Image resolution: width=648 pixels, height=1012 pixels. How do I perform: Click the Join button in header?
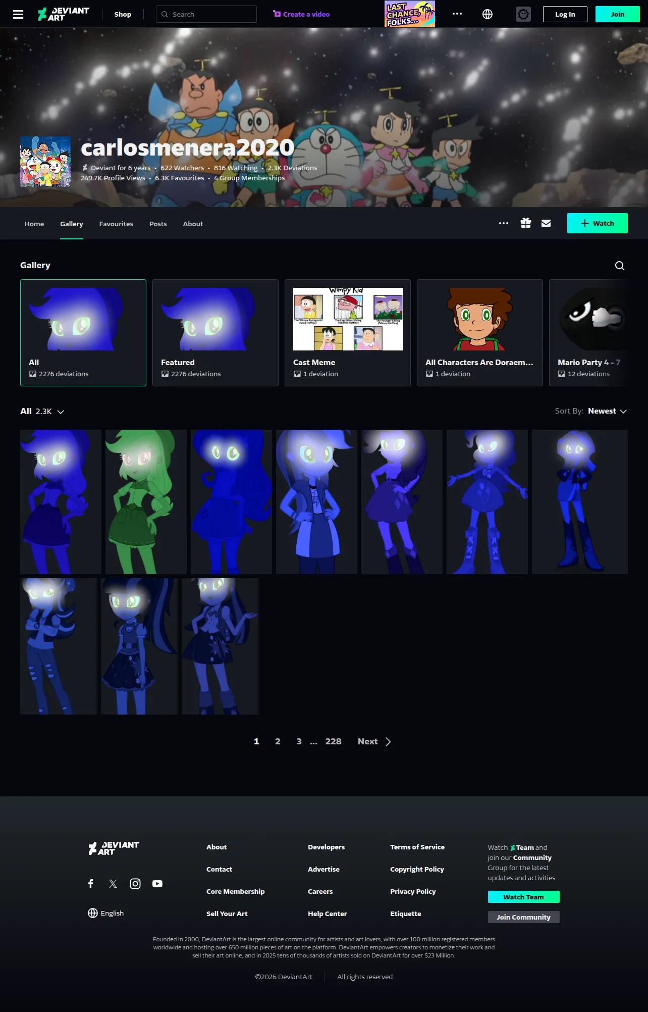point(618,14)
